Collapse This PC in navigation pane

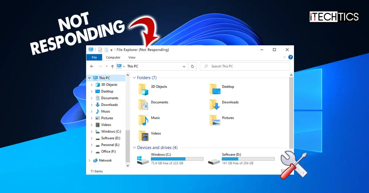[89, 78]
